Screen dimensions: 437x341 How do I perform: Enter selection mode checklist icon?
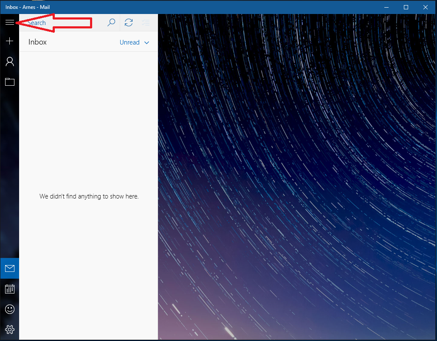(x=146, y=22)
